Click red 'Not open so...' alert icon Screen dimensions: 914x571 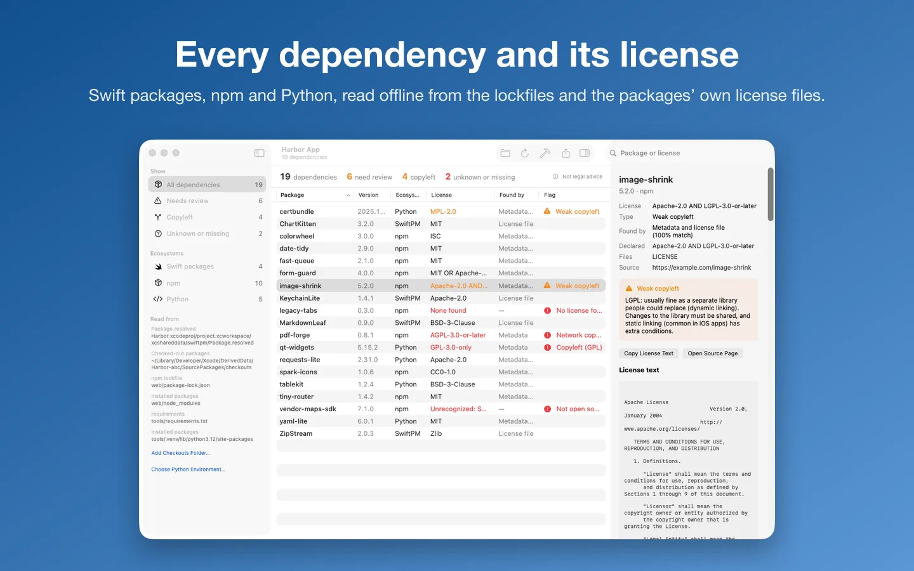[547, 409]
